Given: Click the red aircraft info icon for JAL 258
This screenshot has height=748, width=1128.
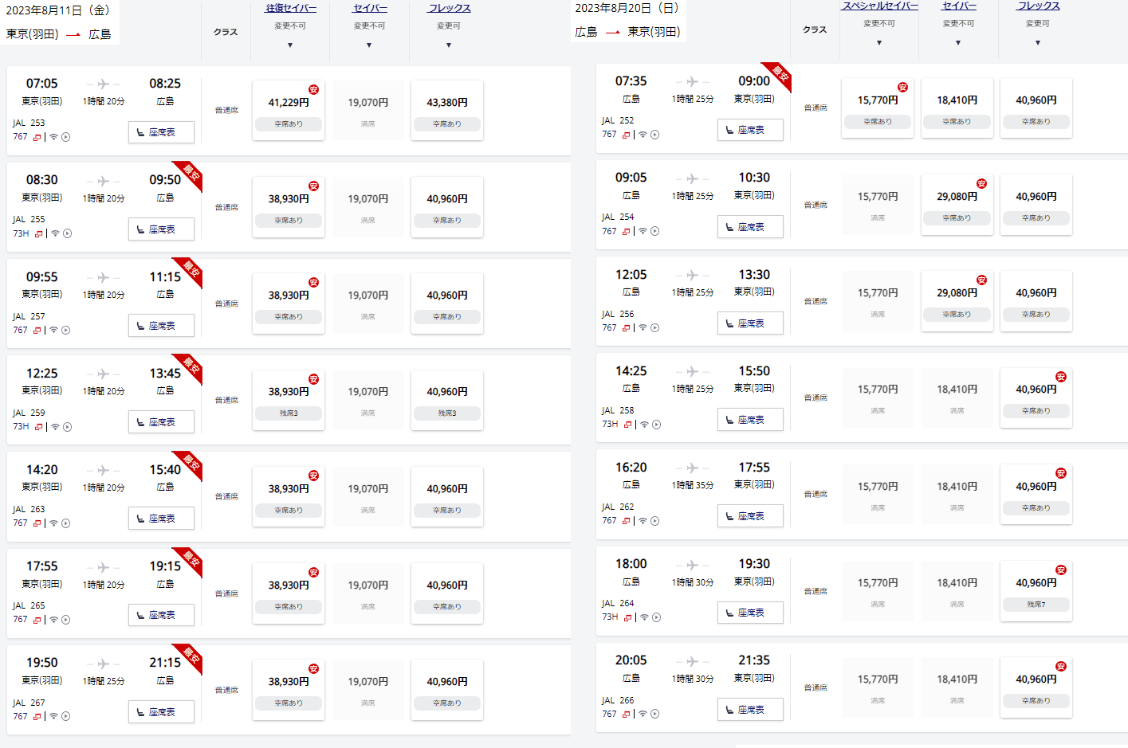Looking at the screenshot, I should coord(627,425).
